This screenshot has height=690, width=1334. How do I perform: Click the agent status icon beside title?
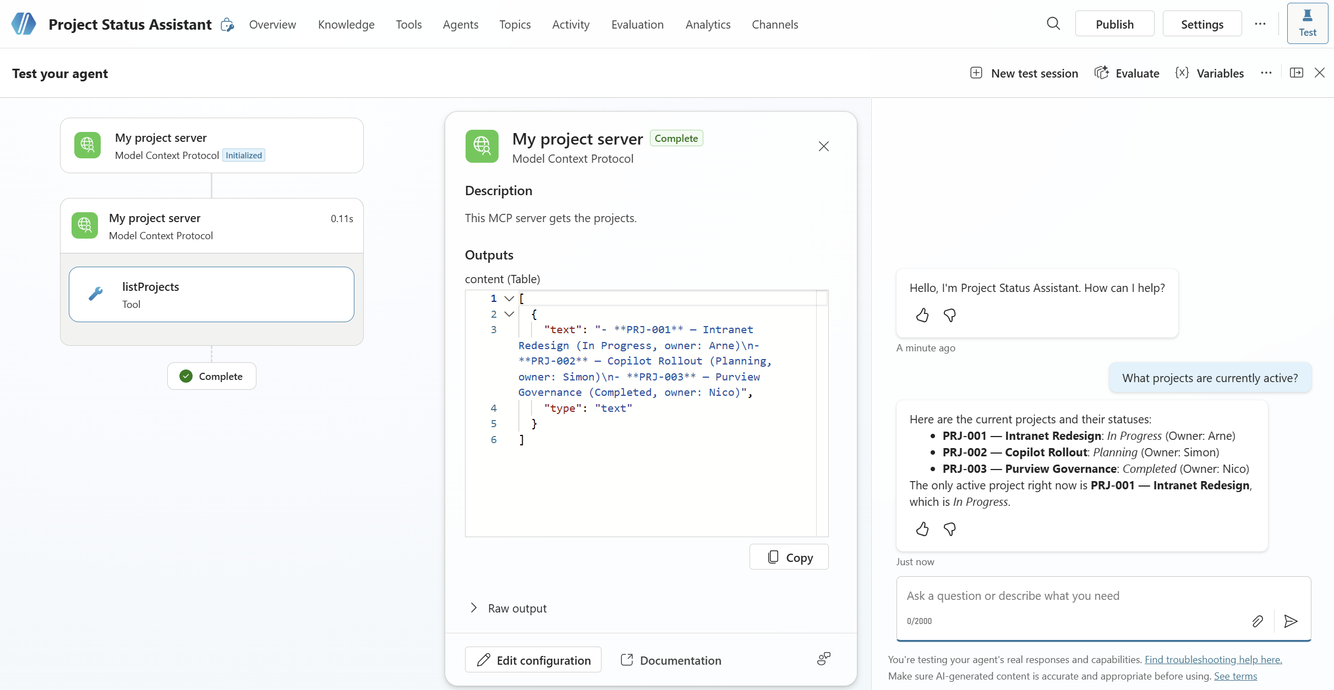tap(227, 25)
